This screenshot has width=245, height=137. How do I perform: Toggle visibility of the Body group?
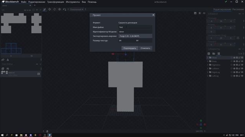(242, 61)
